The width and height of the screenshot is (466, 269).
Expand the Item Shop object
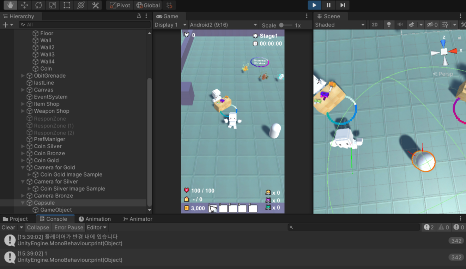click(23, 104)
